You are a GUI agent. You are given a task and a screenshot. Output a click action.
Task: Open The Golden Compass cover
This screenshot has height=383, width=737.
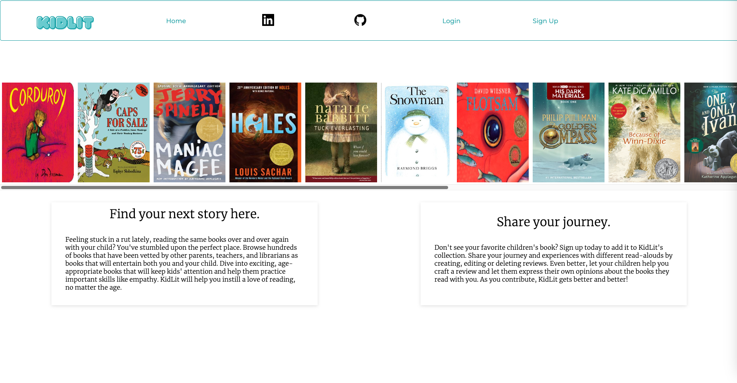point(569,132)
